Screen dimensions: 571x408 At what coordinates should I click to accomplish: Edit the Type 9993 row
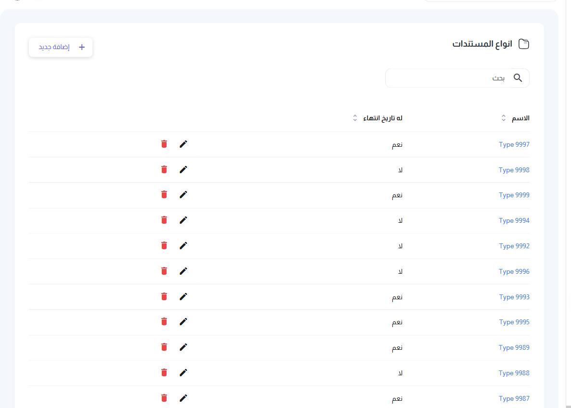click(x=183, y=297)
